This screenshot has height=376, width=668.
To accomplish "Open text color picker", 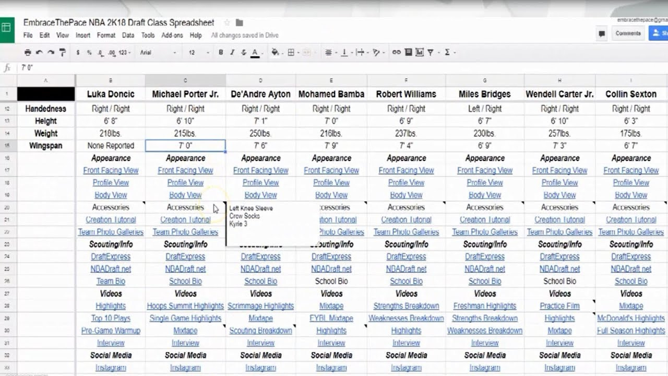I will [255, 52].
